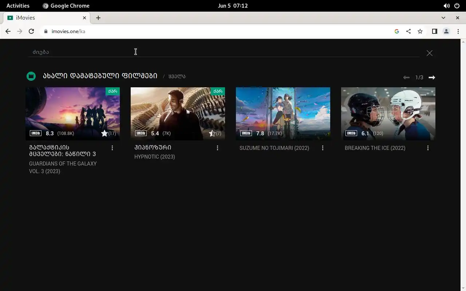Go to the previous carousel page arrow
Viewport: 466px width, 291px height.
tap(406, 77)
